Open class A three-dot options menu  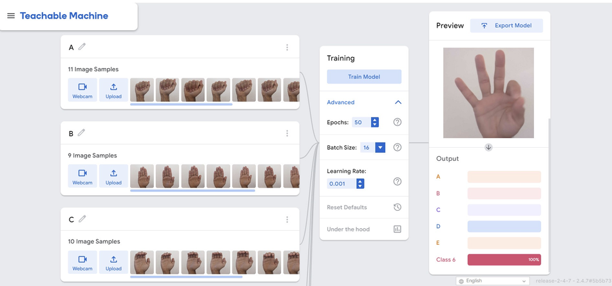point(287,47)
